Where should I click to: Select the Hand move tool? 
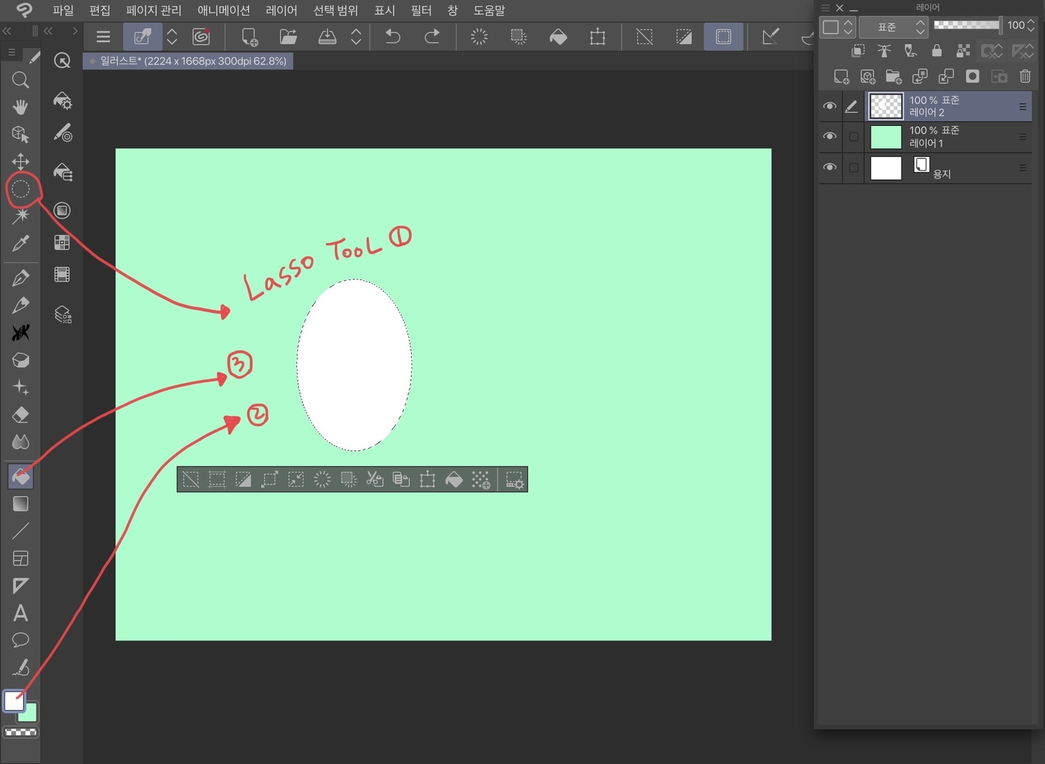tap(21, 107)
